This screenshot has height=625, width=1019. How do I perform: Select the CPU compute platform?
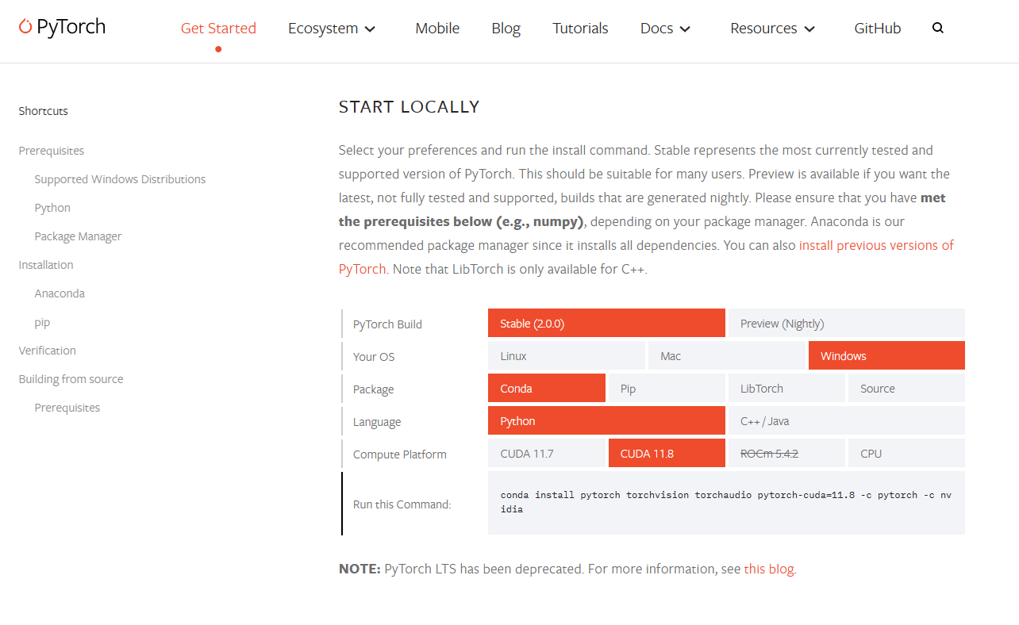pyautogui.click(x=906, y=454)
